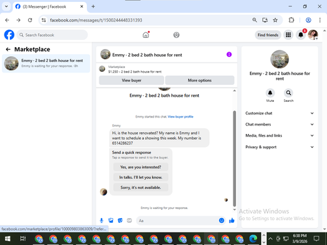Send quick reply 'Yes, are you interested?'

(x=141, y=167)
